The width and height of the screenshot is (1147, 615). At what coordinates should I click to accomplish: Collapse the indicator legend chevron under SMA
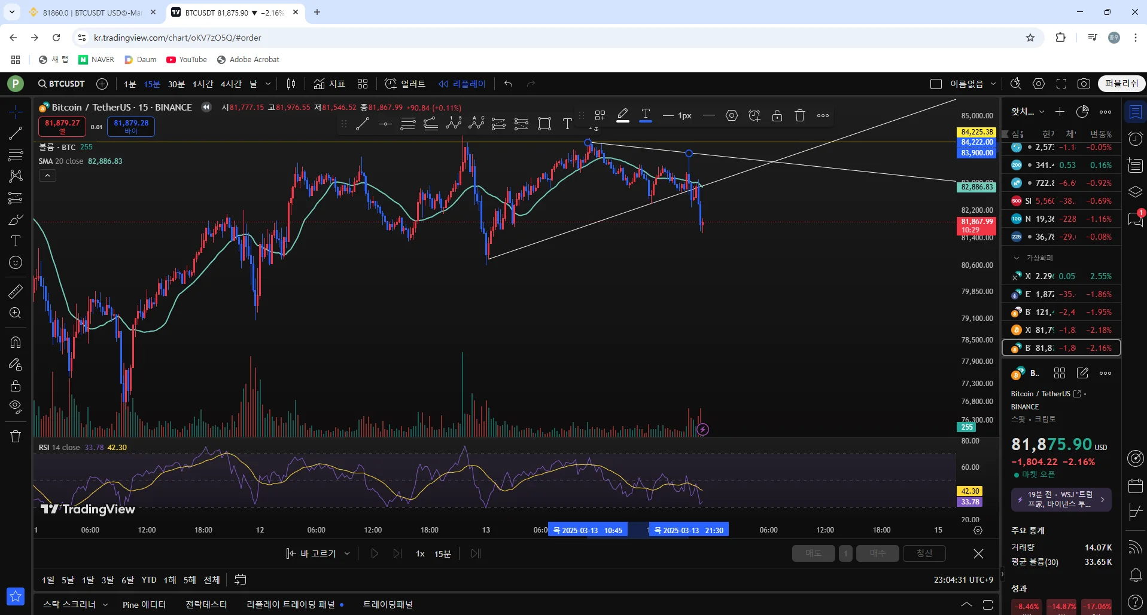(x=47, y=175)
